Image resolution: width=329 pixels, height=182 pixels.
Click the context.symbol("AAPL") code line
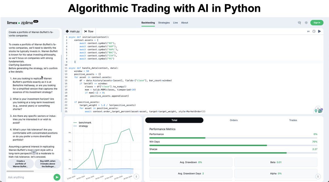click(x=99, y=49)
